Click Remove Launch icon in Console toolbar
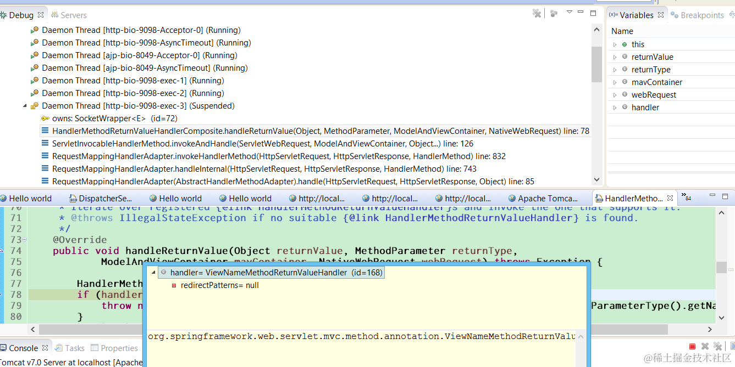The image size is (735, 367). [705, 346]
